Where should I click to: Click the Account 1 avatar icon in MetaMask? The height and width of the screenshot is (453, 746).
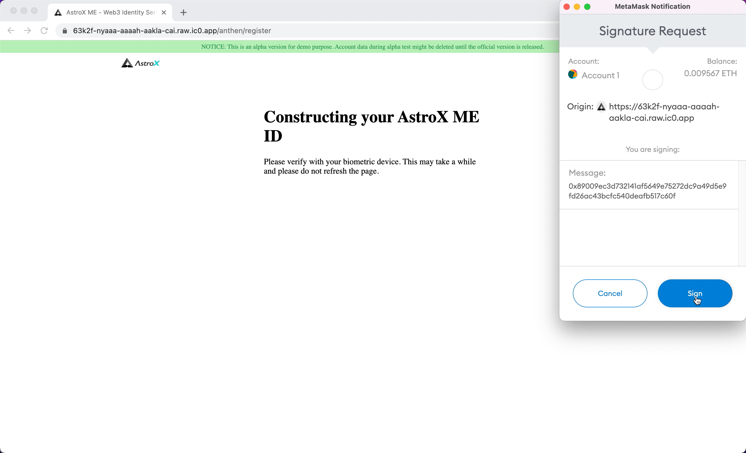point(573,74)
